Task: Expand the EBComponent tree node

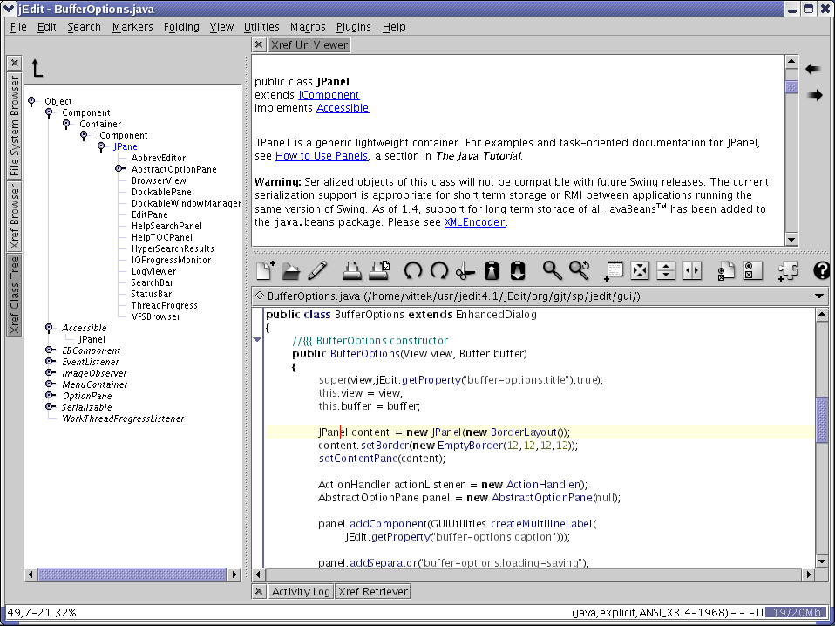Action: tap(50, 350)
